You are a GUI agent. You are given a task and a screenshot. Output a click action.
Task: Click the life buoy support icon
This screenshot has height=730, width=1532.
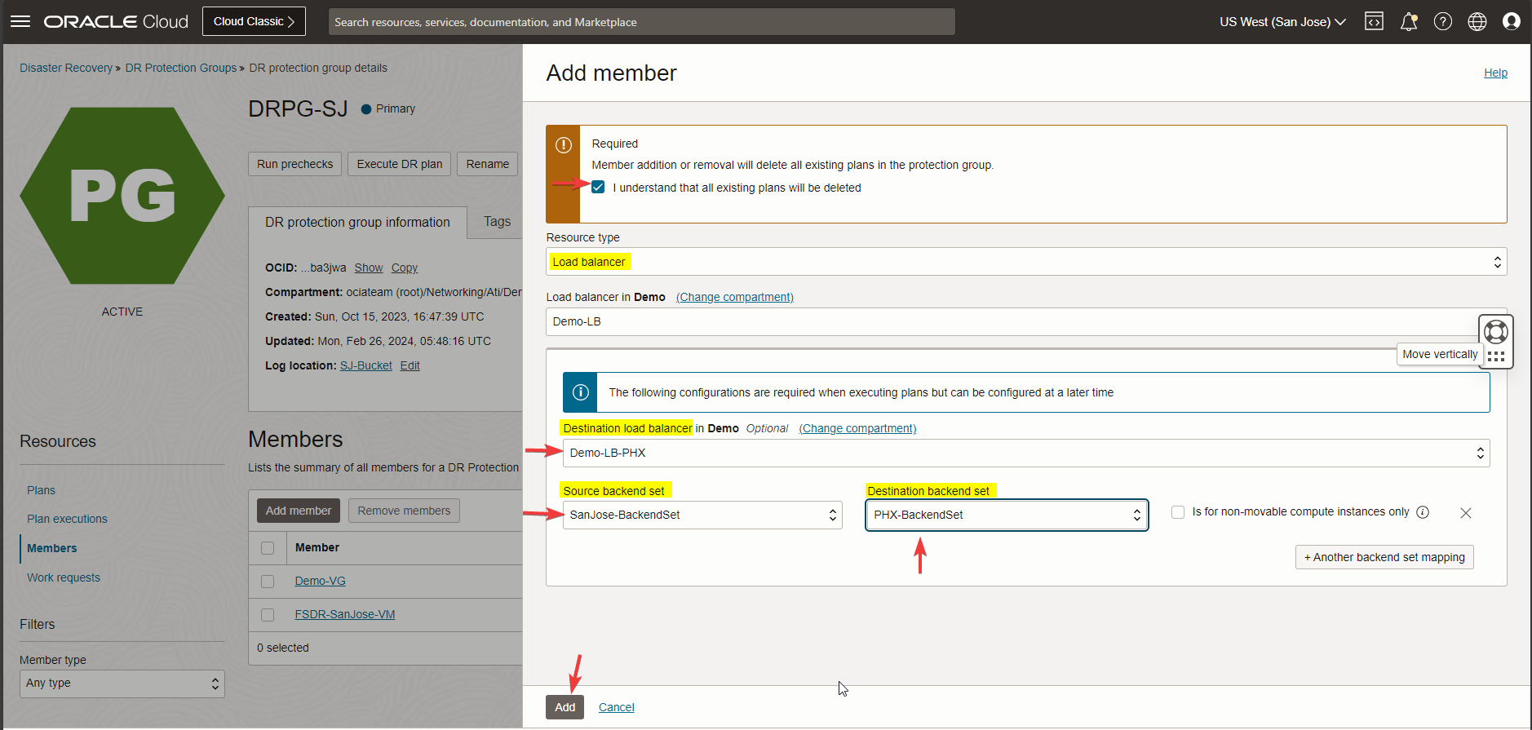tap(1495, 332)
